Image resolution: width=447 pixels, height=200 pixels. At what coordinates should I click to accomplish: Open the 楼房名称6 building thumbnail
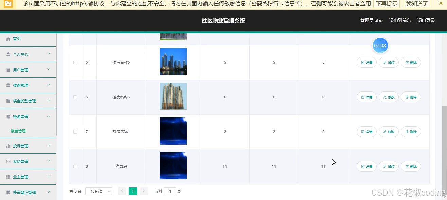[173, 96]
